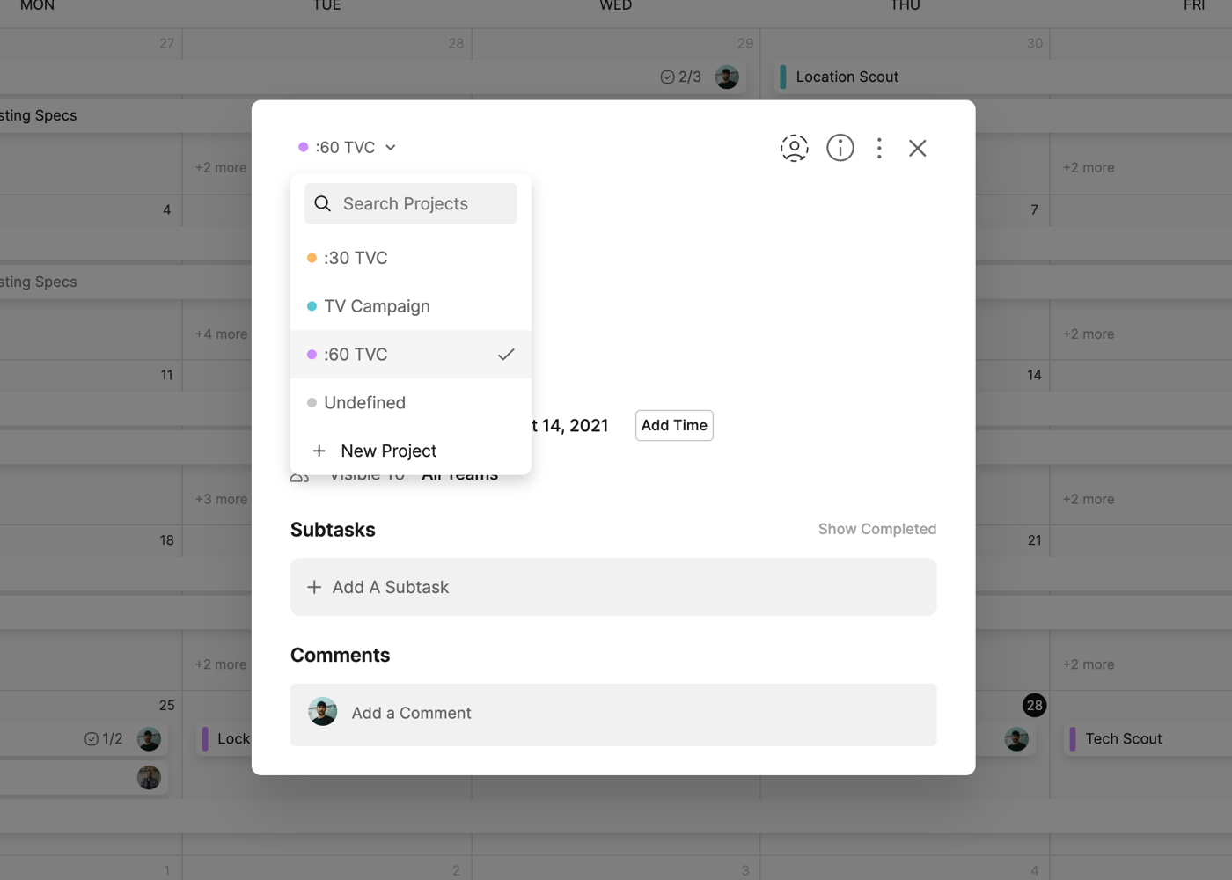Expand the +4 more events link
Image resolution: width=1232 pixels, height=880 pixels.
click(221, 334)
